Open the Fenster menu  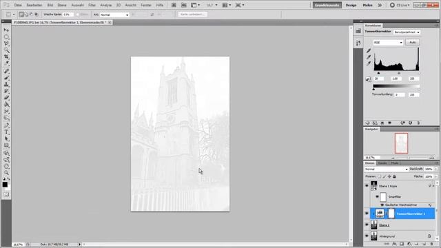[146, 5]
